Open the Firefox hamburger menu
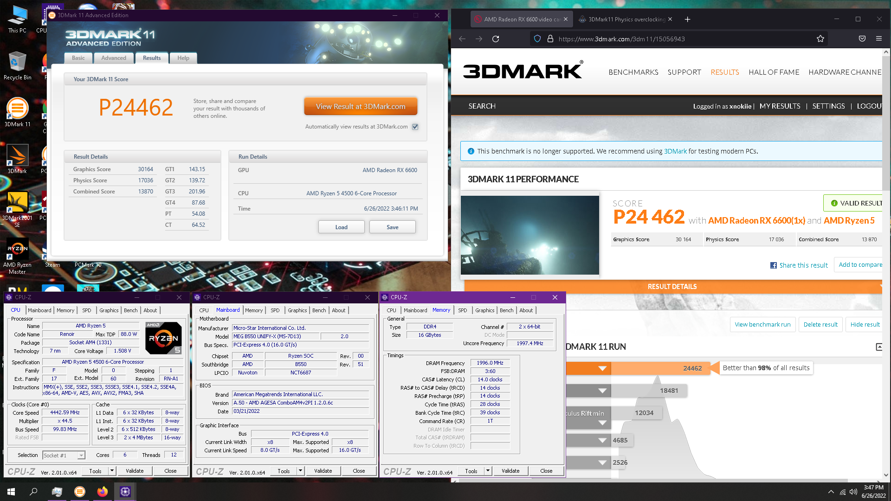This screenshot has height=501, width=891. point(879,39)
